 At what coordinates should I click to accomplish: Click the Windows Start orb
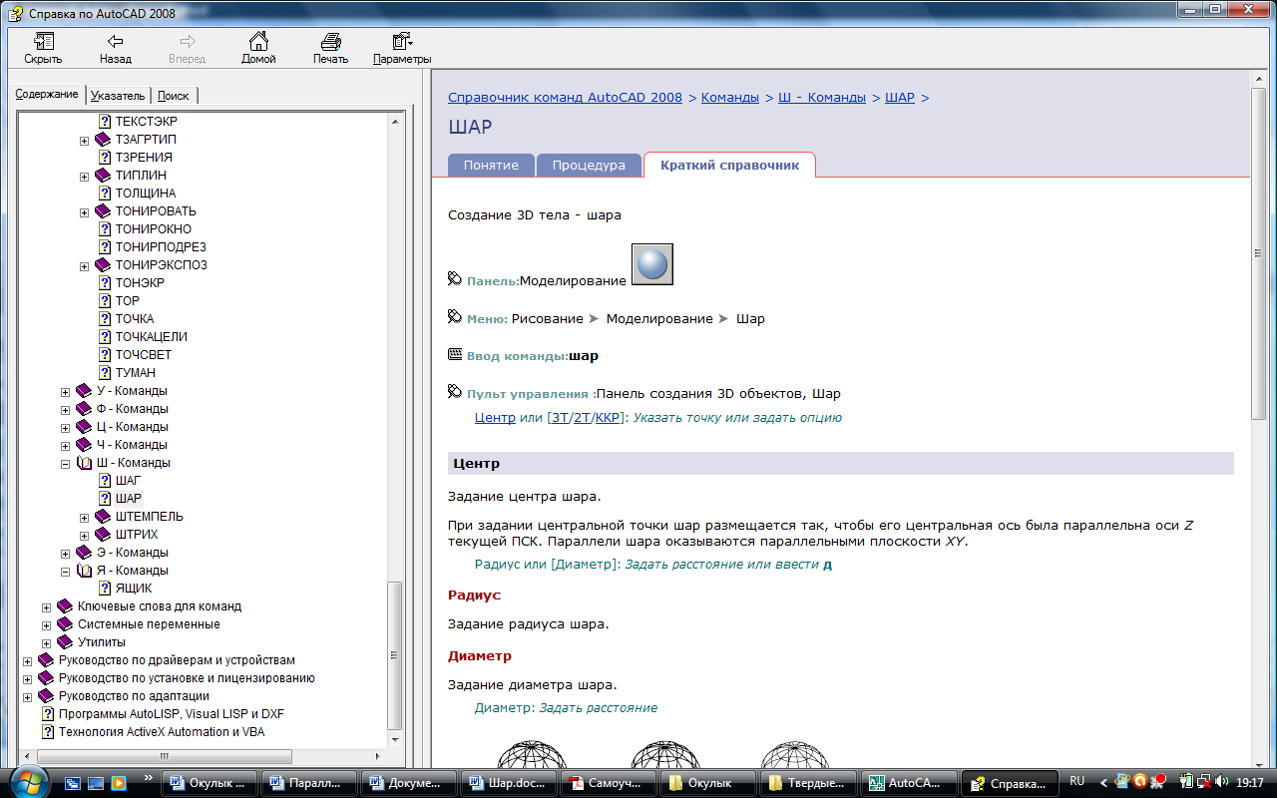coord(27,781)
